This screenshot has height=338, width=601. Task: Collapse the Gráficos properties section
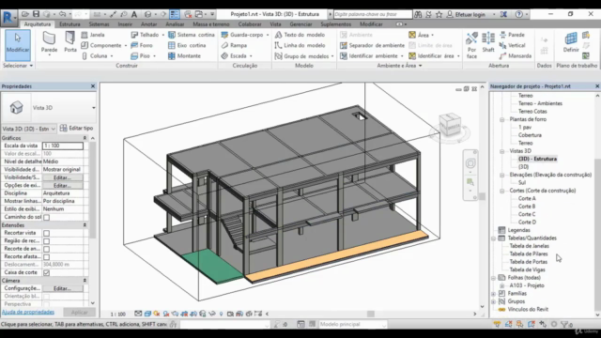85,138
